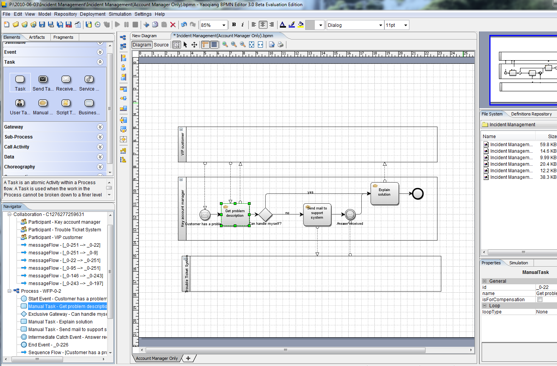Open the Repository menu

click(x=65, y=14)
